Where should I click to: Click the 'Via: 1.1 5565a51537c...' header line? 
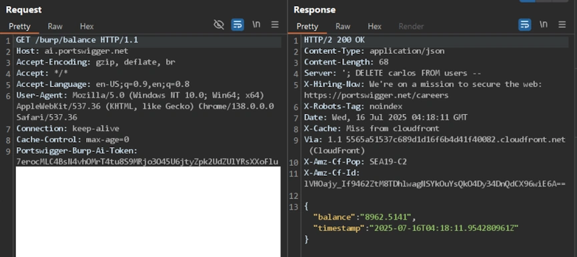(x=435, y=140)
